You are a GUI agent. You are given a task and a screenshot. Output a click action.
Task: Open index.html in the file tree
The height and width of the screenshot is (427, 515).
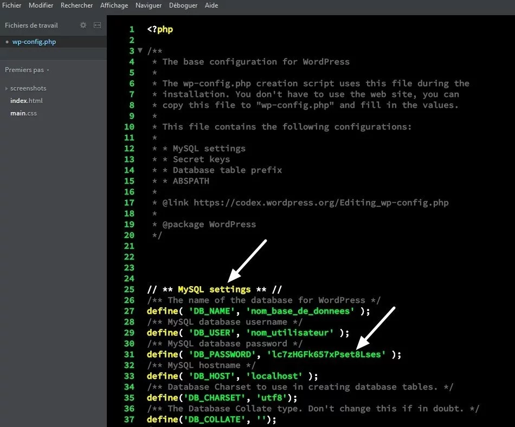coord(26,101)
